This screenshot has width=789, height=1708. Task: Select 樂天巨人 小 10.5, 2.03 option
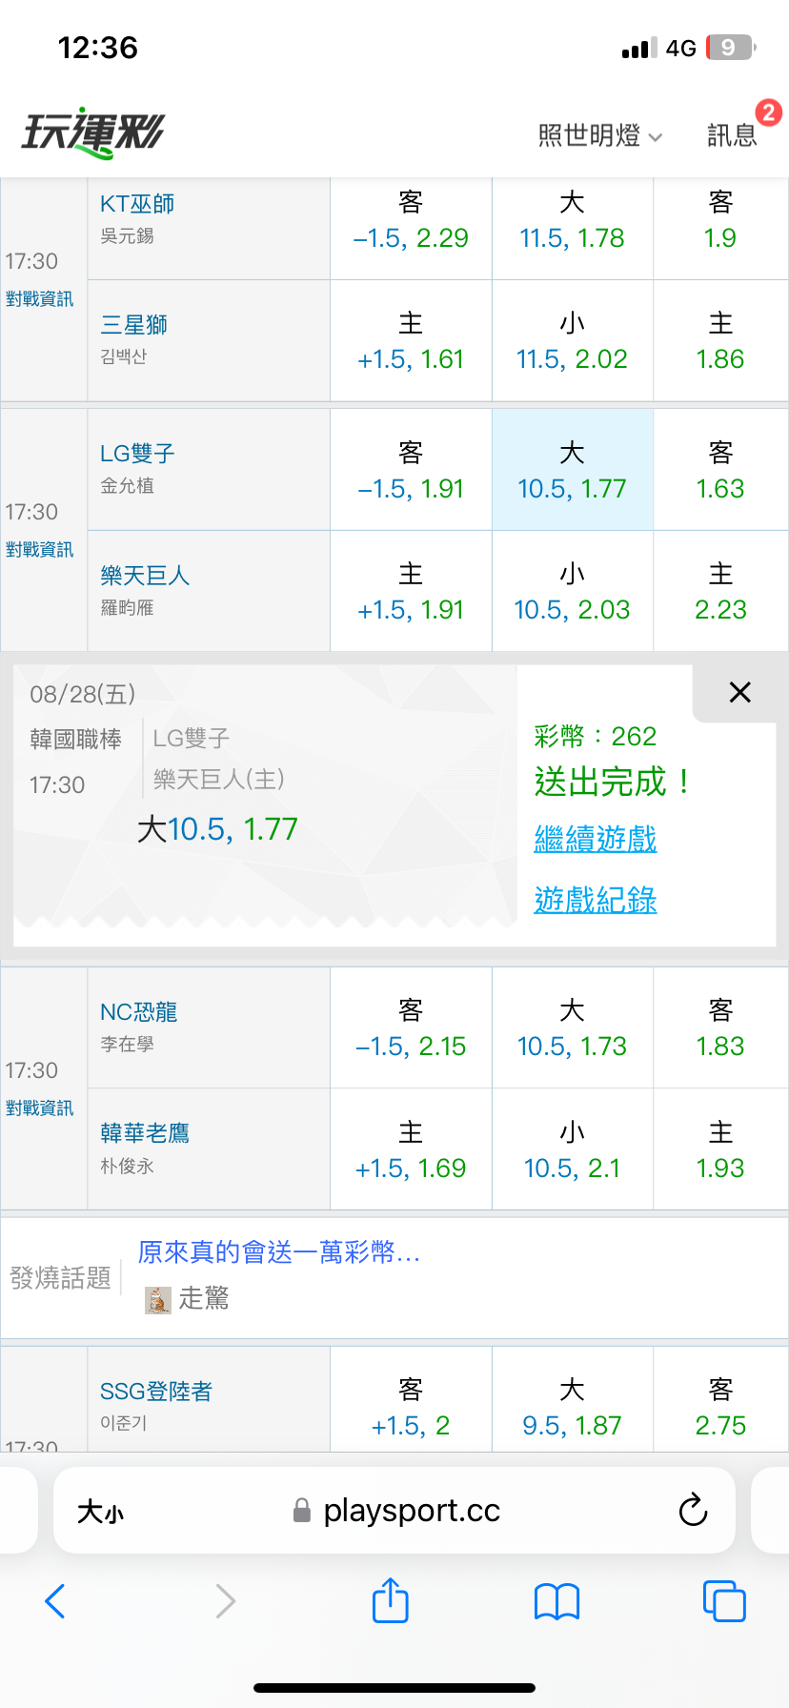(x=572, y=591)
